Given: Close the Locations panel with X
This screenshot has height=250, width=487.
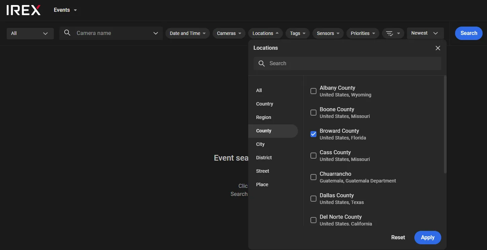Looking at the screenshot, I should (x=438, y=48).
